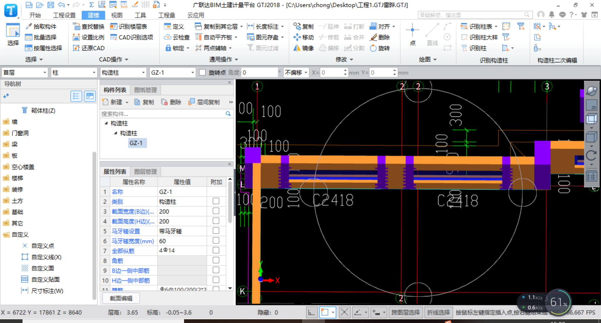Viewport: 601px width, 323px height.
Task: Click the 删除 delete tool in 修改 group
Action: (380, 37)
